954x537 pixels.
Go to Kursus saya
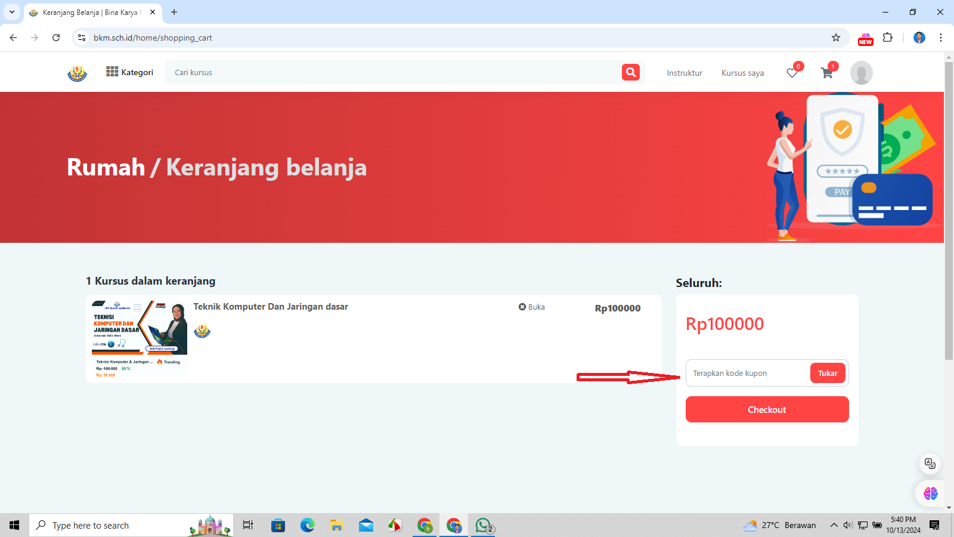pos(742,73)
